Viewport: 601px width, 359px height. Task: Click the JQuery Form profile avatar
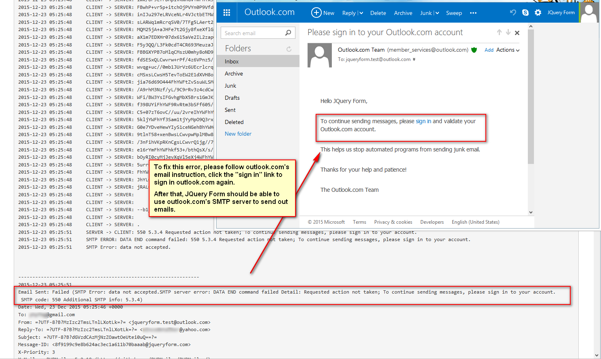coord(589,13)
